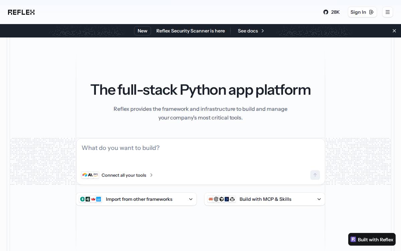Click the Airtable icon beside Connect all your tools
Image resolution: width=401 pixels, height=251 pixels.
pyautogui.click(x=85, y=175)
